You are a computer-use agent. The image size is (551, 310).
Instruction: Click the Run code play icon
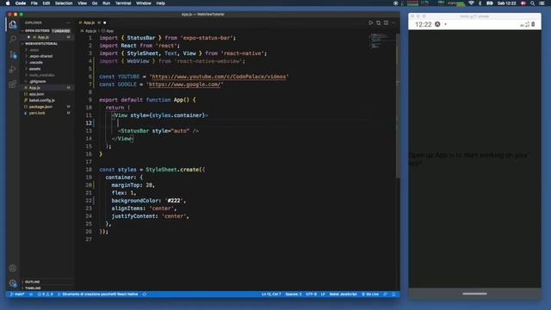click(x=370, y=23)
